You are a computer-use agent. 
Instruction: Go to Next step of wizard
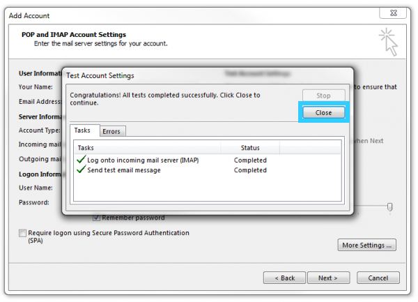point(328,278)
